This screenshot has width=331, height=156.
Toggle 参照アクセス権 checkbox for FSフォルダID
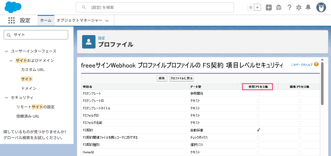pos(258,116)
